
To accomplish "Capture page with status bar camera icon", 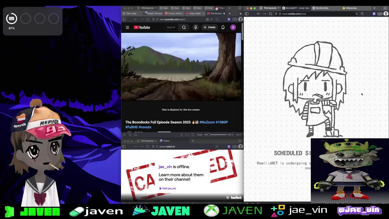I will (x=182, y=135).
